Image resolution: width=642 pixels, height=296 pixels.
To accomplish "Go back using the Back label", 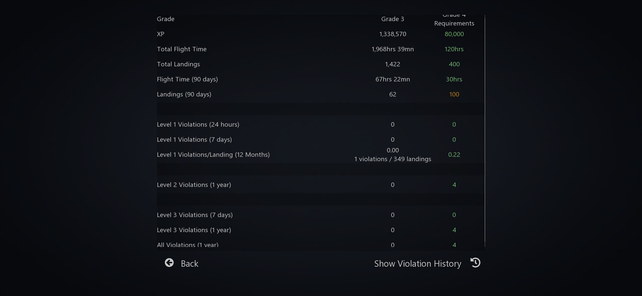I will (x=190, y=264).
